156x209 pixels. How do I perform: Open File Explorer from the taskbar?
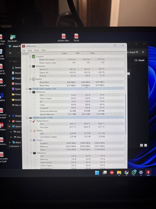pos(119,173)
